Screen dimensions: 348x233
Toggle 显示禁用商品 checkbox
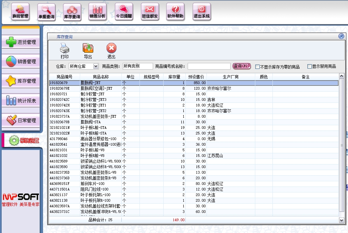[309, 66]
